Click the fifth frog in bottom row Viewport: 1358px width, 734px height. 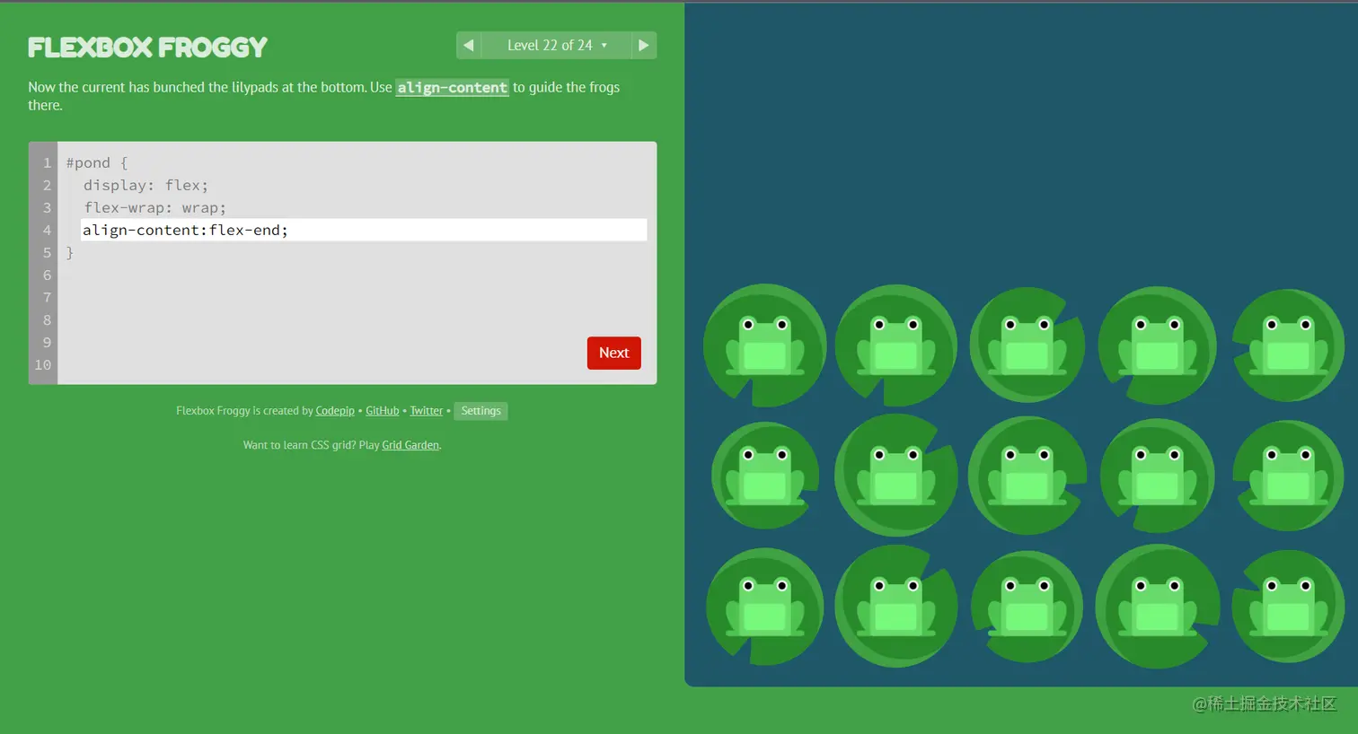(x=1289, y=607)
